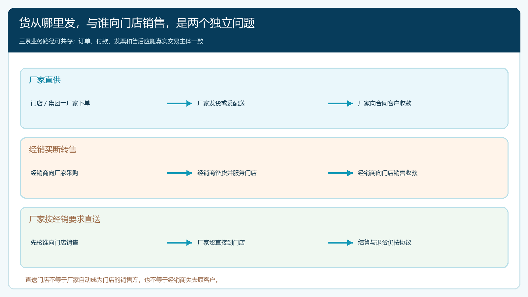Select the step 厂家发货或委配送
The width and height of the screenshot is (528, 297).
(221, 103)
